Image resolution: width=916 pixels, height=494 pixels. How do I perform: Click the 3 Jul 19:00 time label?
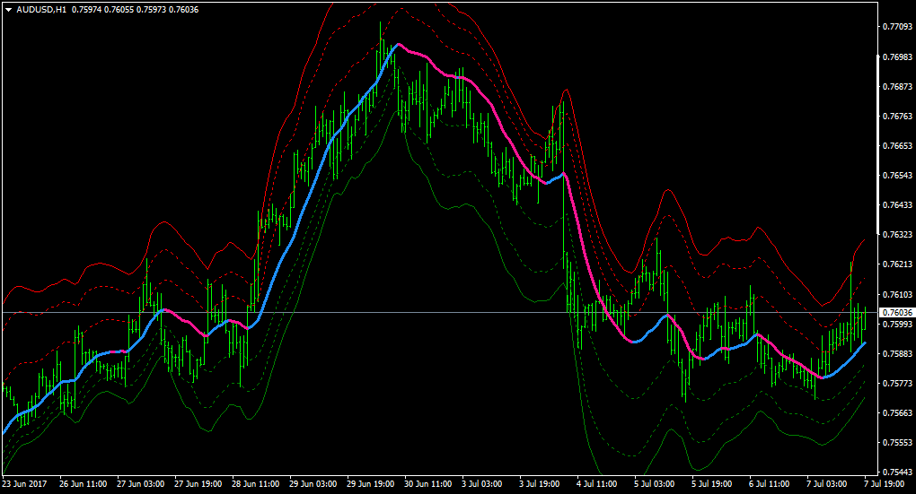[x=539, y=484]
